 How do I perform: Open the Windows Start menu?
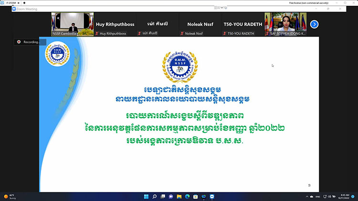146,196
